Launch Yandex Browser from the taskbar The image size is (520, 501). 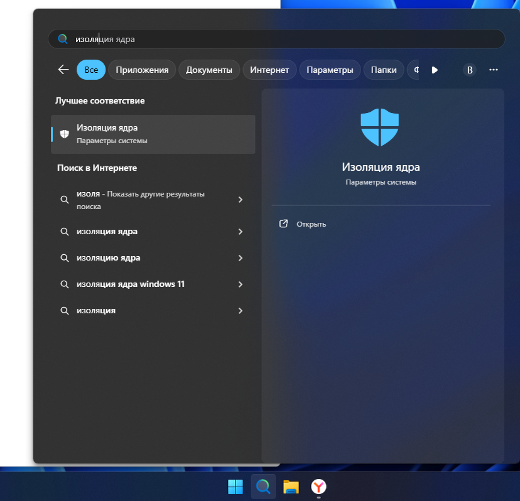point(318,487)
